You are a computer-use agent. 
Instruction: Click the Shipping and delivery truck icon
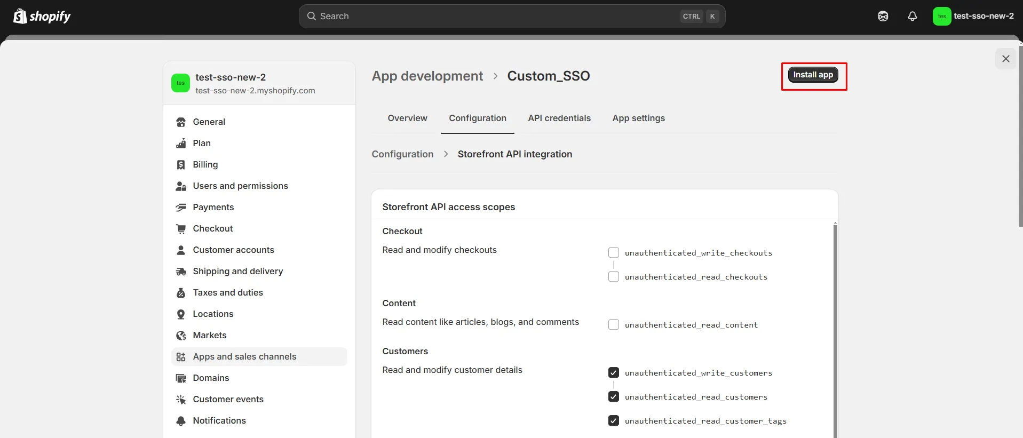click(x=181, y=272)
